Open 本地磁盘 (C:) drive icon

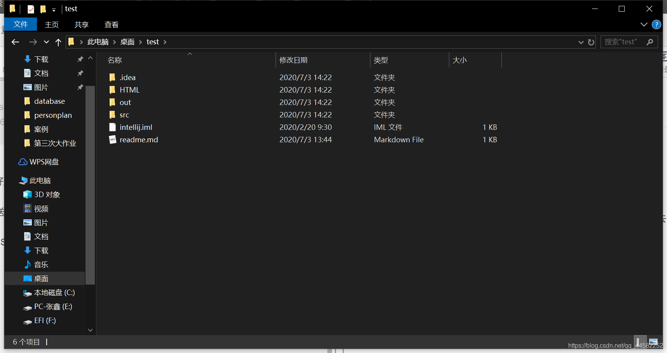(27, 293)
